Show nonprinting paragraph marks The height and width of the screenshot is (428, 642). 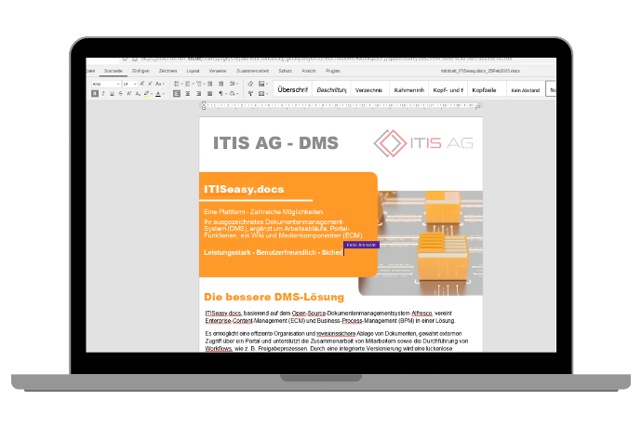(x=221, y=93)
